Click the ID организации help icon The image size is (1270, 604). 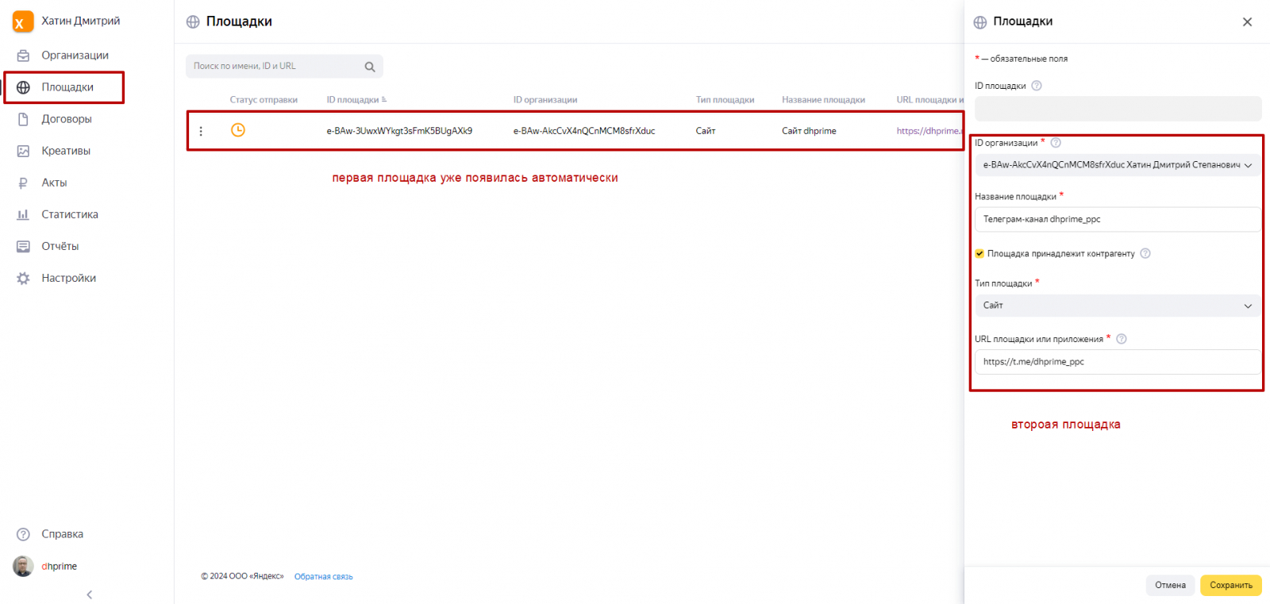tap(1056, 143)
